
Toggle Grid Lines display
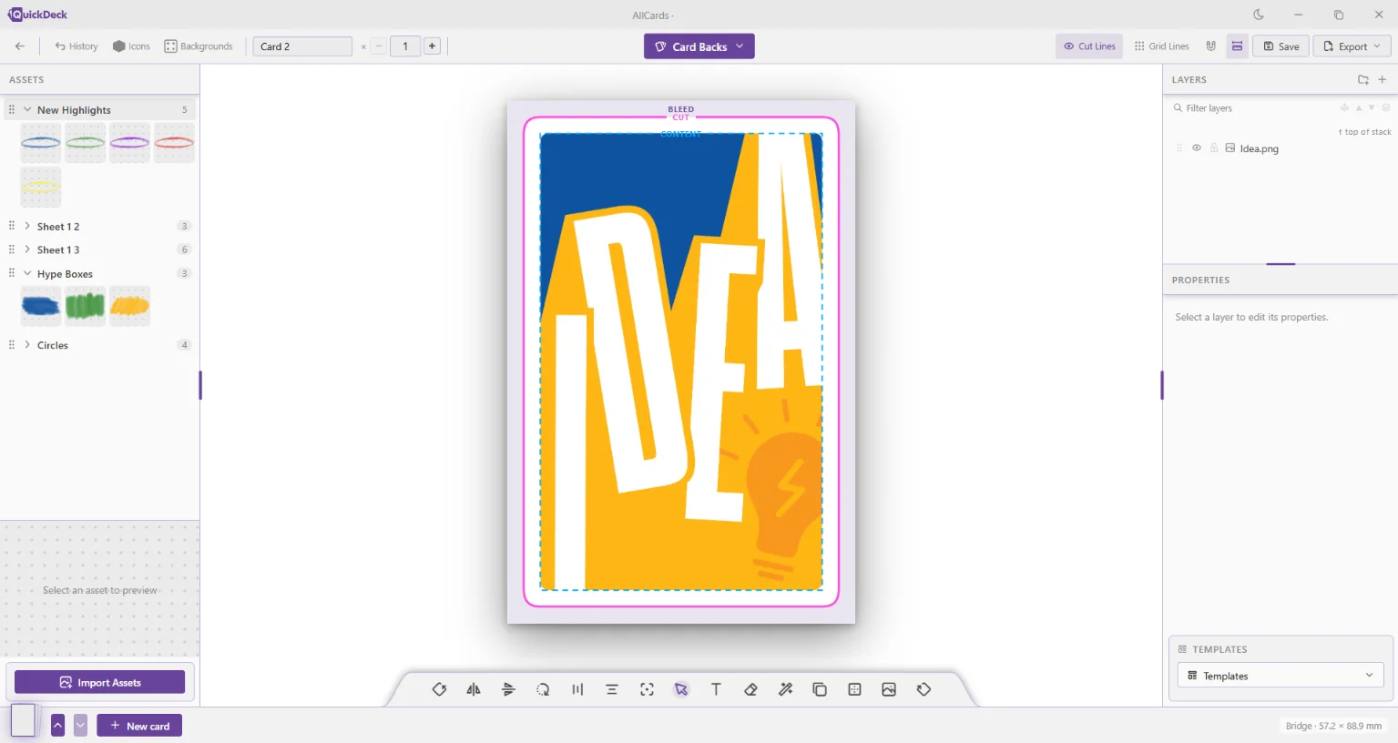click(1161, 46)
